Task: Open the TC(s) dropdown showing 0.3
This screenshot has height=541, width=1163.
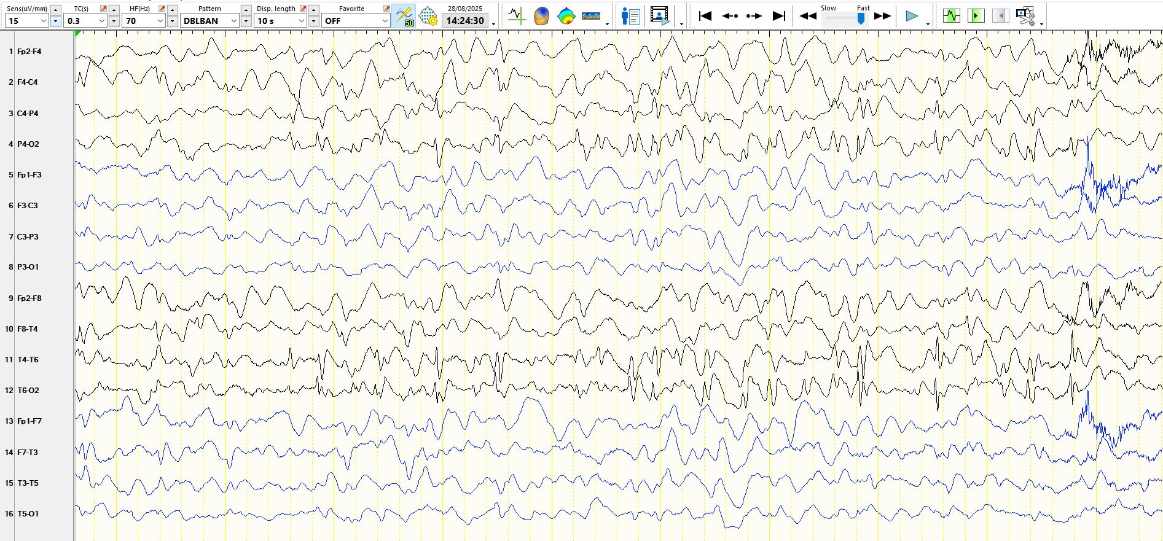Action: point(85,21)
